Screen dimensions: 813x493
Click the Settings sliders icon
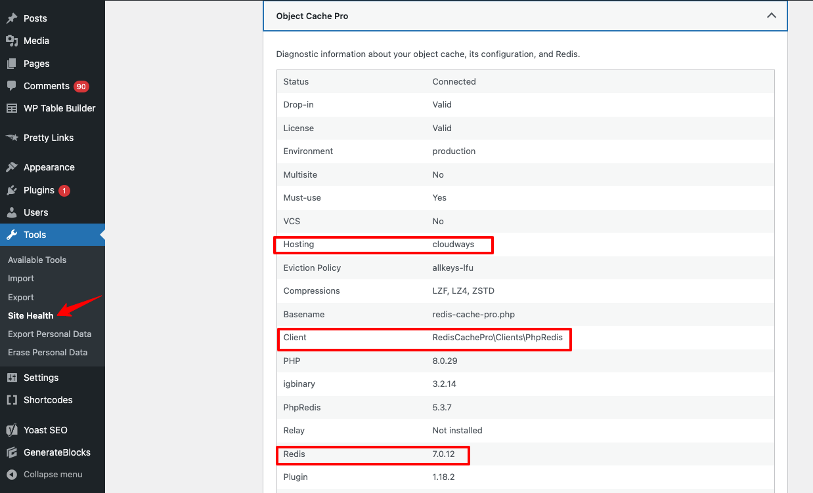point(12,378)
